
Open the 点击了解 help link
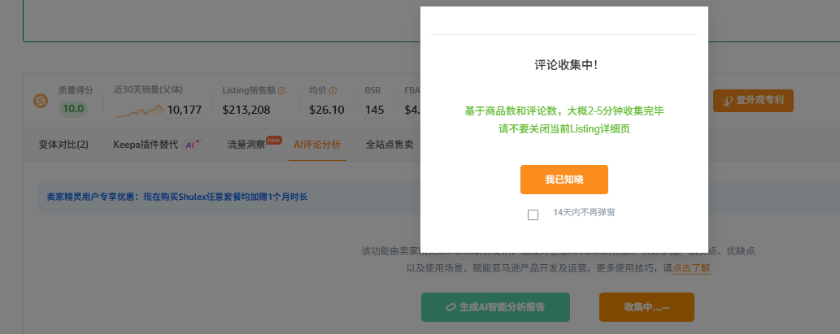click(x=691, y=267)
